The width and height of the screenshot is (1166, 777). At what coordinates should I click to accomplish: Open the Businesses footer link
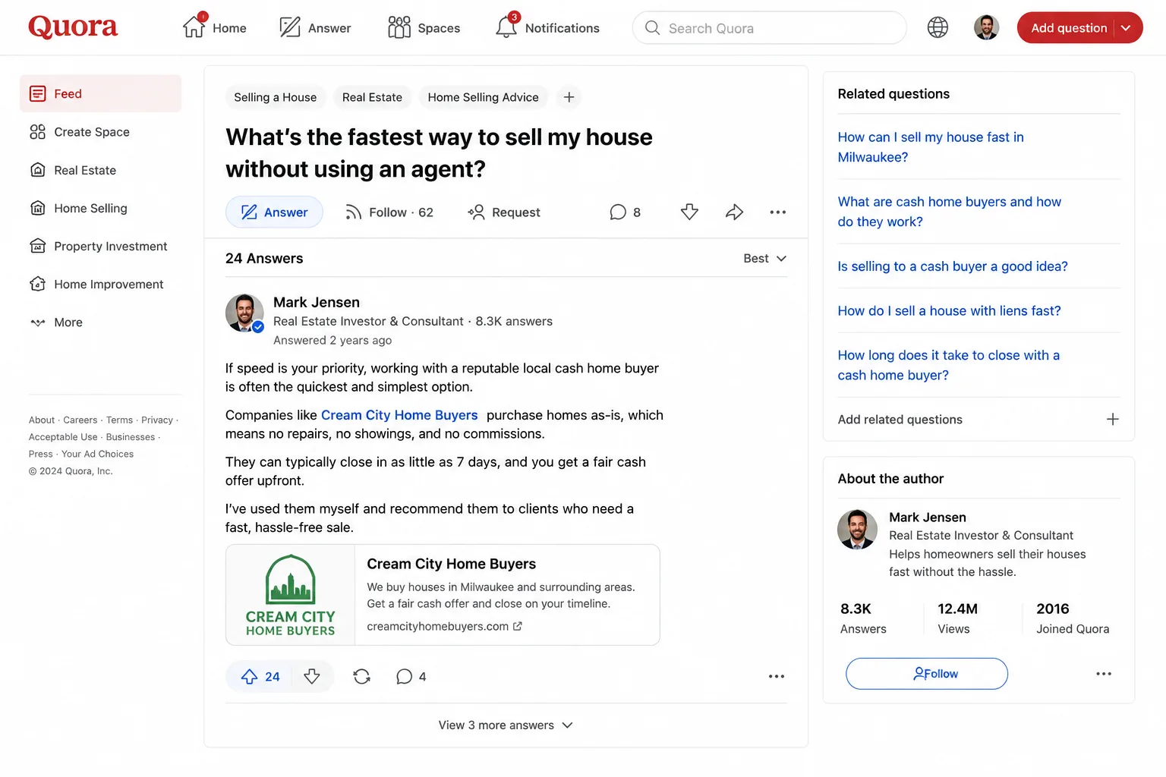pyautogui.click(x=131, y=437)
